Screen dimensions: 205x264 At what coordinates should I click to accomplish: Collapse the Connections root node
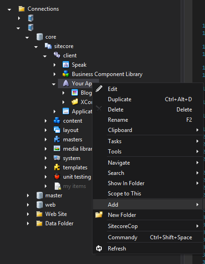tap(9, 9)
